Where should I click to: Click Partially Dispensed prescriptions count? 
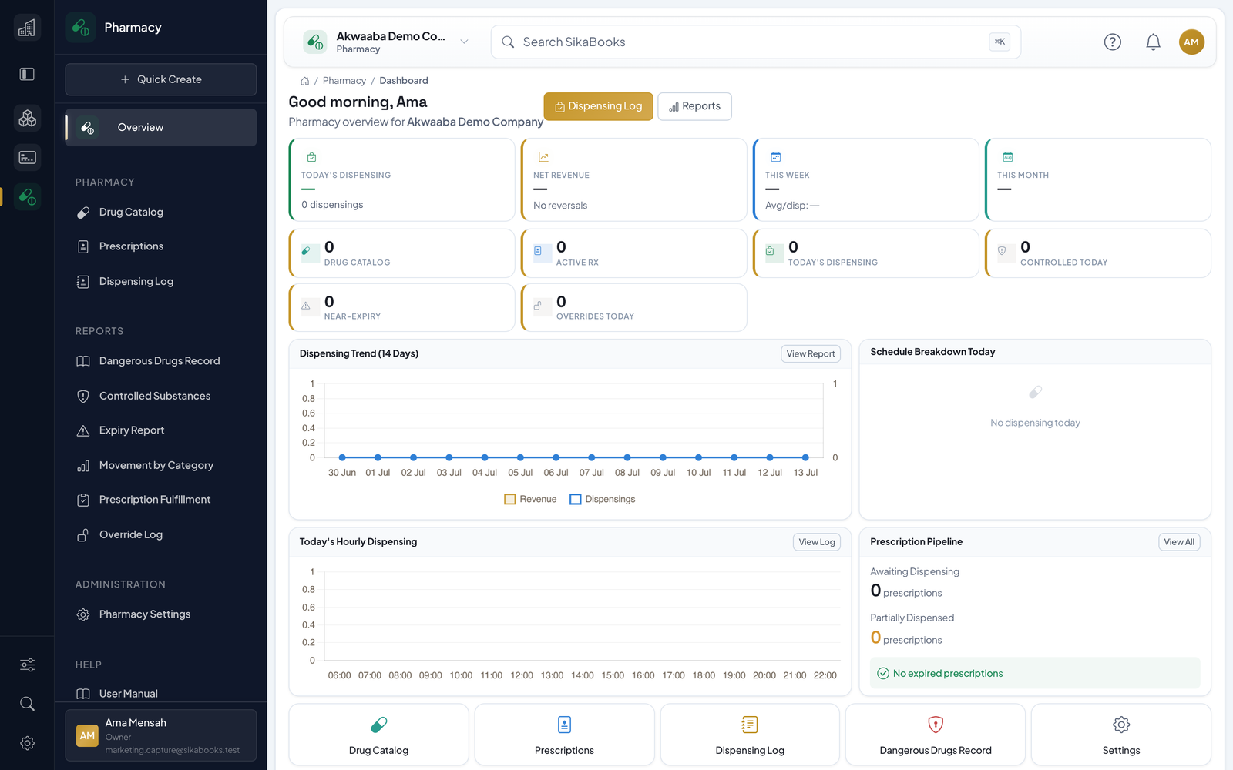click(906, 638)
